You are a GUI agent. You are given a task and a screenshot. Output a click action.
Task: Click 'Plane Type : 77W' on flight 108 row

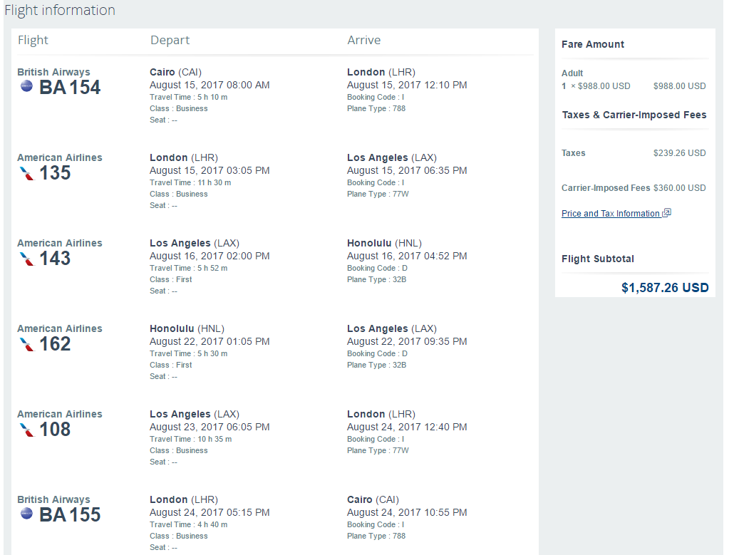(x=378, y=450)
